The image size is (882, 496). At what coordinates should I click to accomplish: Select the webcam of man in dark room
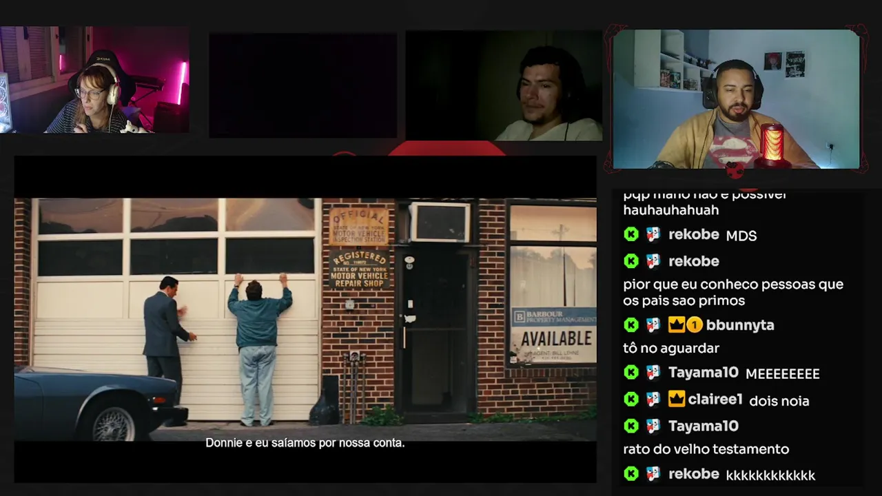tap(504, 86)
